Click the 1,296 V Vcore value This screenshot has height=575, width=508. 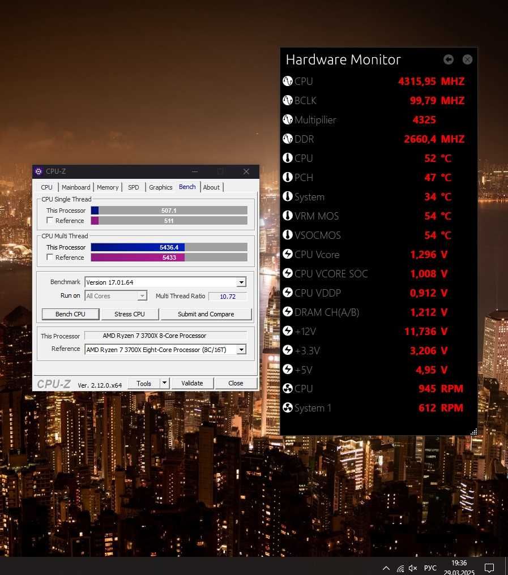click(429, 254)
